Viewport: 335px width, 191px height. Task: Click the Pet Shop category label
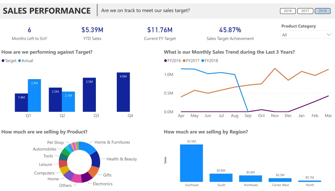coord(55,143)
